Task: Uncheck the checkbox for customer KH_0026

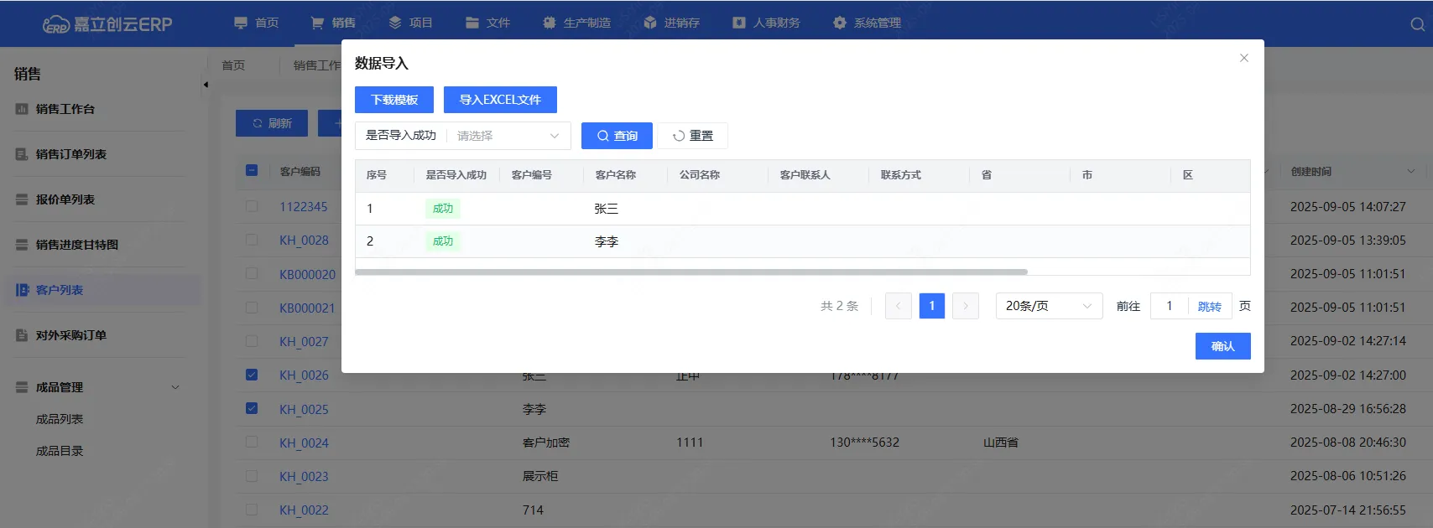Action: coord(252,375)
